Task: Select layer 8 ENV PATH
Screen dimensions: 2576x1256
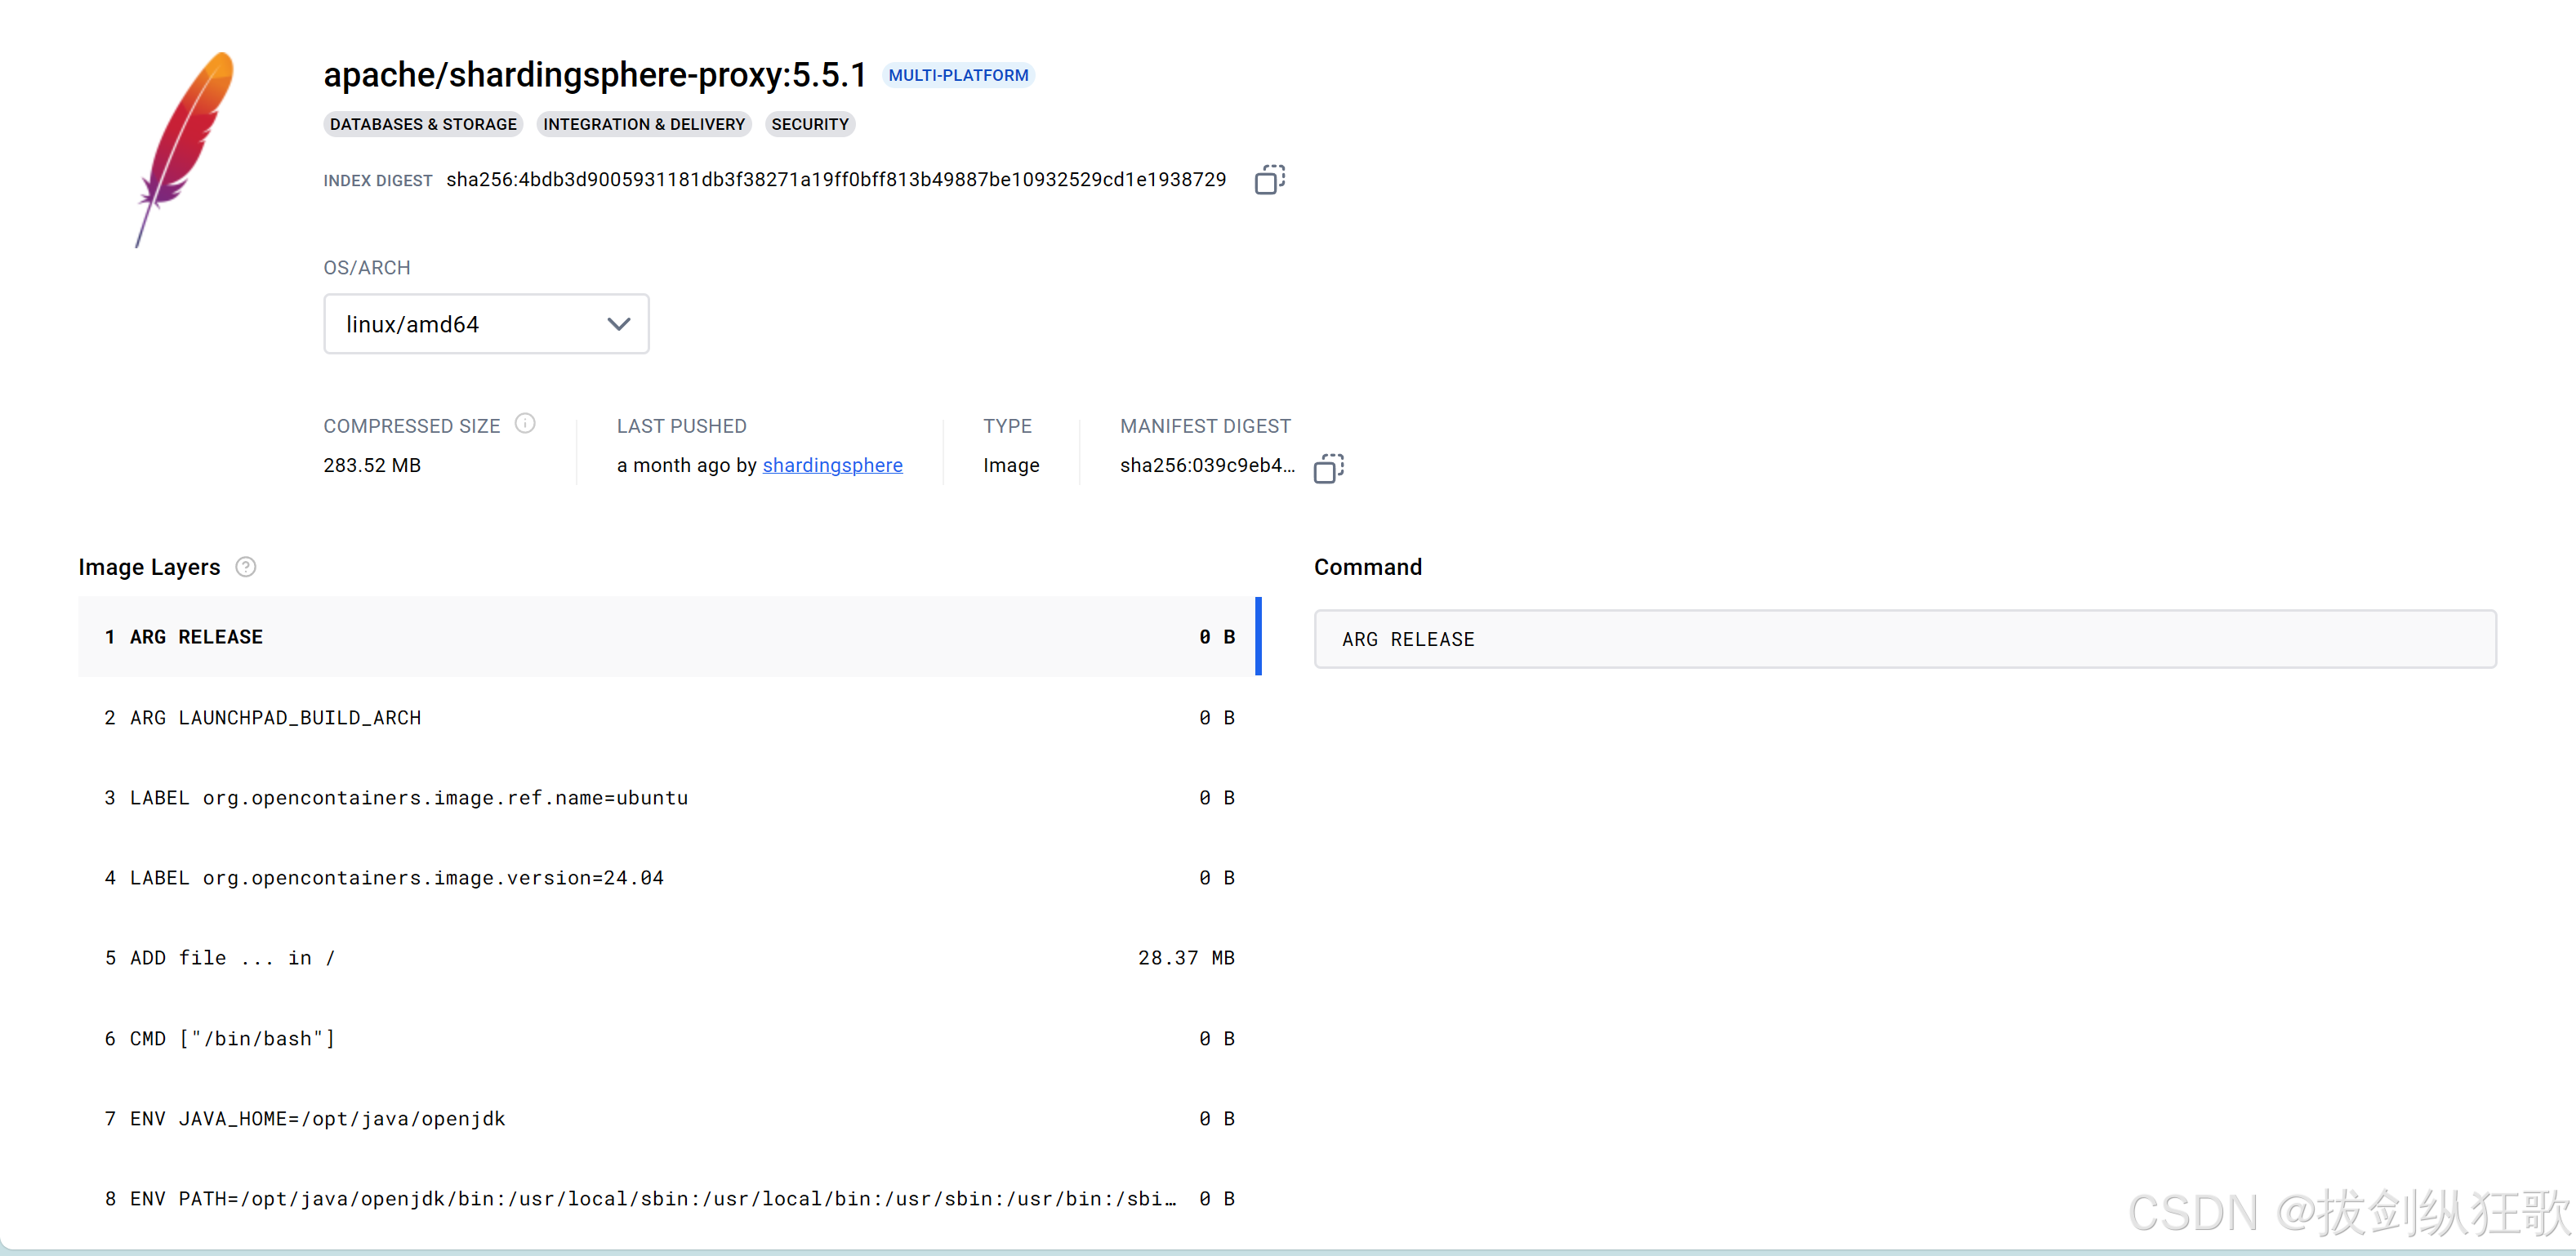Action: click(x=669, y=1199)
